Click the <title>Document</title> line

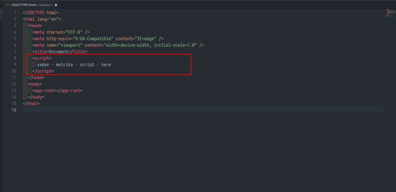(60, 51)
